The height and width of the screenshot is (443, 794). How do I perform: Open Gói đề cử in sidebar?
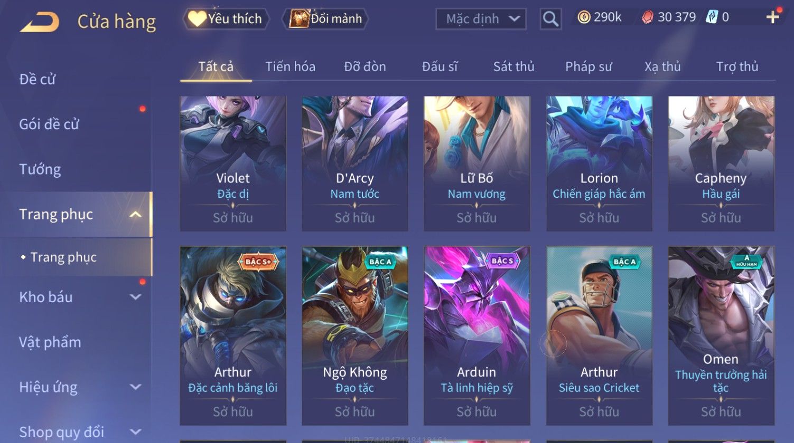[x=49, y=124]
